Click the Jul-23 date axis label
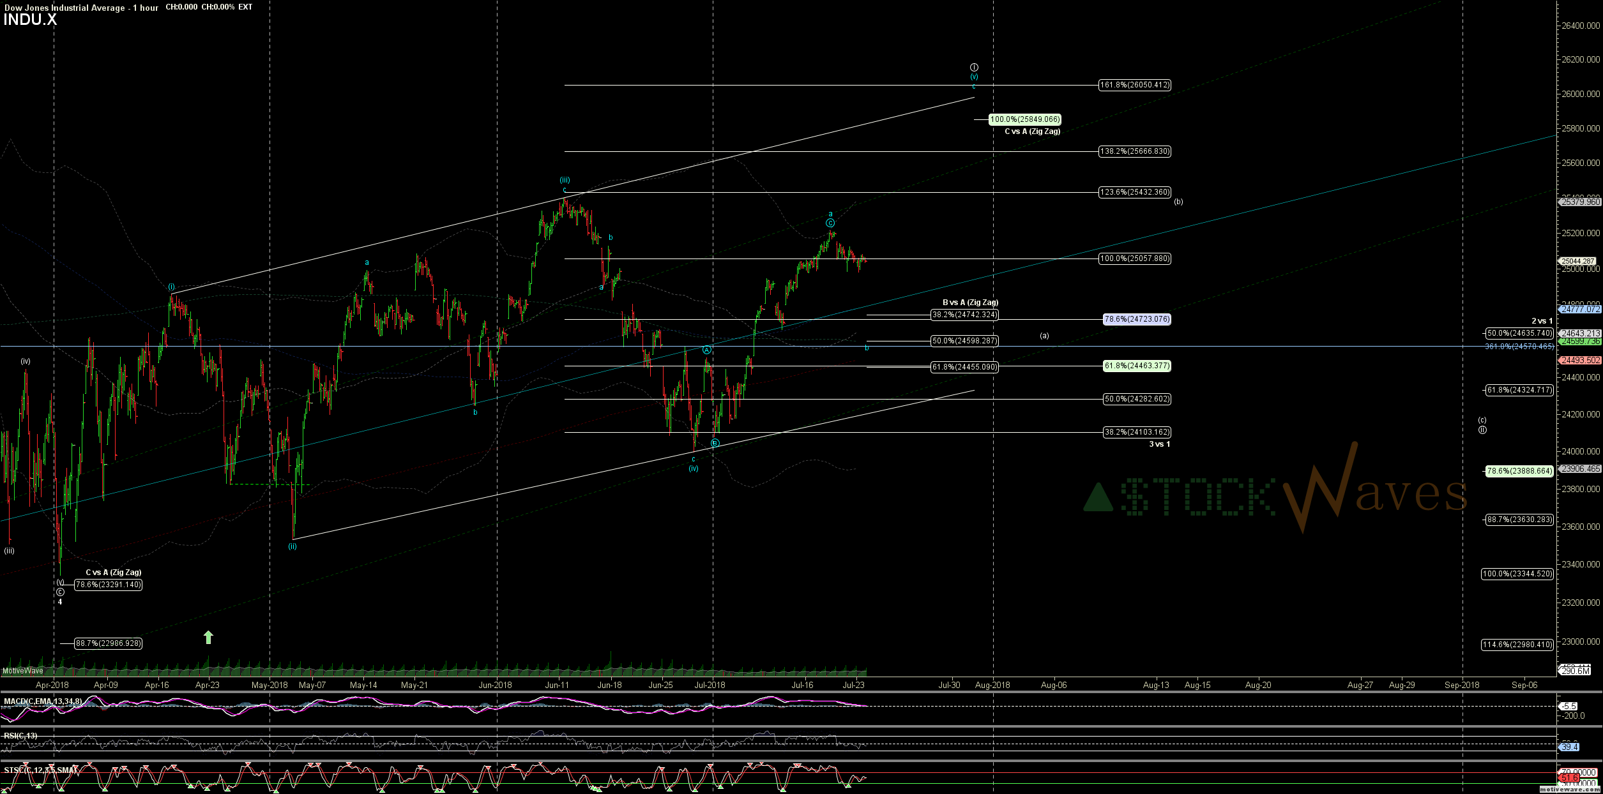The height and width of the screenshot is (794, 1603). (x=854, y=685)
